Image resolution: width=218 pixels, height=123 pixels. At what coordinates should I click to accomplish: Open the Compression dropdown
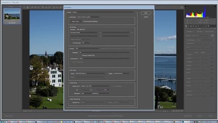[x=105, y=58]
